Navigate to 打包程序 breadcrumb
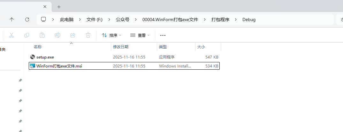This screenshot has height=132, width=343. click(220, 20)
